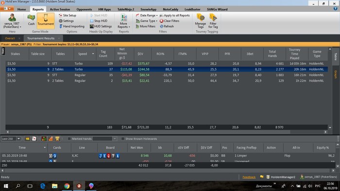Click Stop HUD
The height and width of the screenshot is (191, 340).
coord(99,21)
